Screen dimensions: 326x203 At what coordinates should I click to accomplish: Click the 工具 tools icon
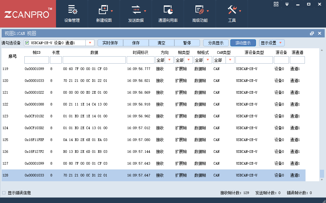point(233,13)
